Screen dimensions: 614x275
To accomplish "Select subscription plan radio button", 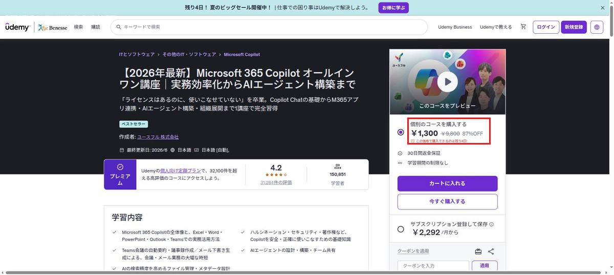I will click(401, 229).
